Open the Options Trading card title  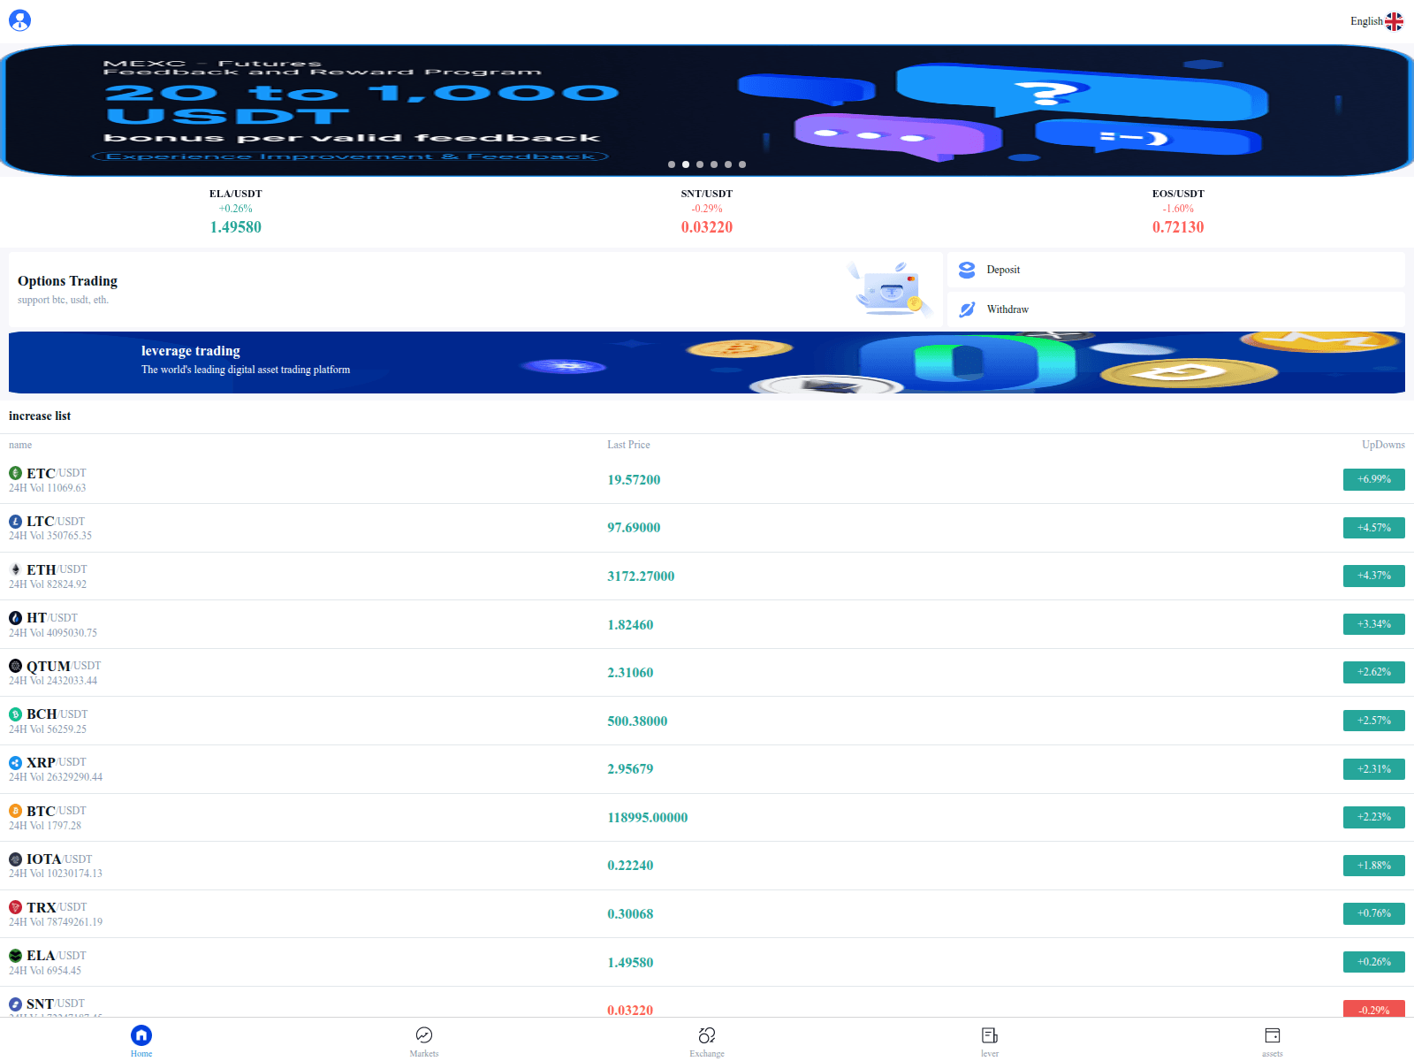pyautogui.click(x=67, y=281)
